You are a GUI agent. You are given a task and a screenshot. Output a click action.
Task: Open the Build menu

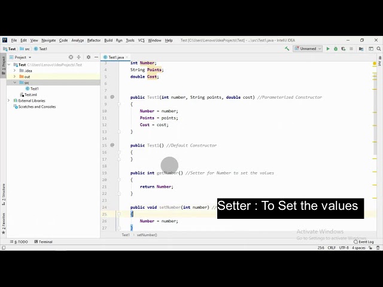pyautogui.click(x=108, y=40)
